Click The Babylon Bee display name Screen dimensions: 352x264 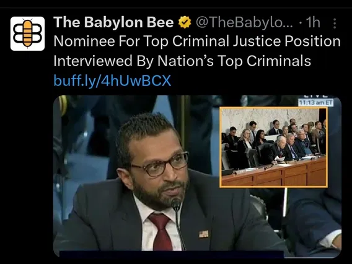click(x=113, y=22)
